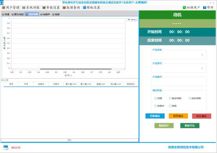Open 参数设置 parameter settings icon

(44, 7)
